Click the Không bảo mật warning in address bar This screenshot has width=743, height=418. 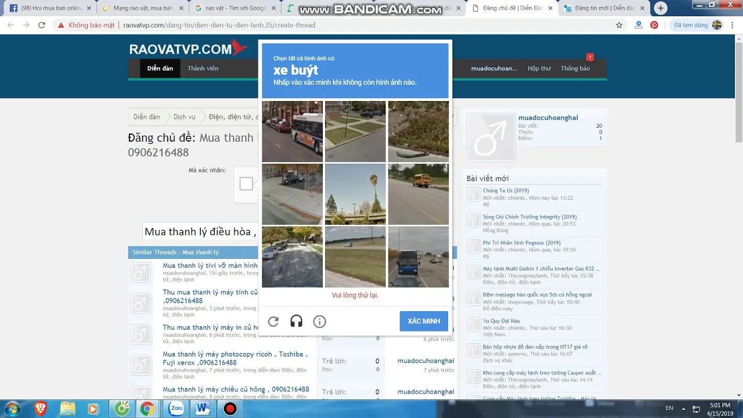86,25
